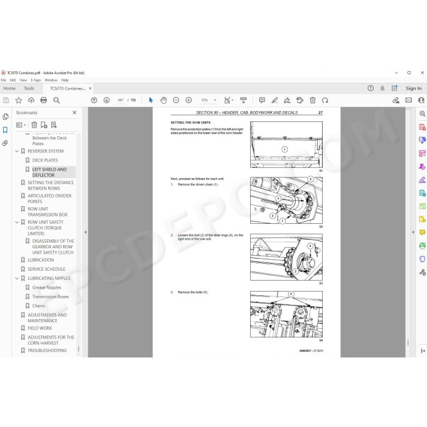Find the current bookmark icon
This screenshot has height=427, width=427.
54,125
